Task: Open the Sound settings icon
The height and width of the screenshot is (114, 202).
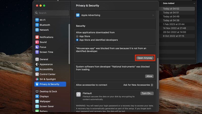Action: pyautogui.click(x=37, y=42)
